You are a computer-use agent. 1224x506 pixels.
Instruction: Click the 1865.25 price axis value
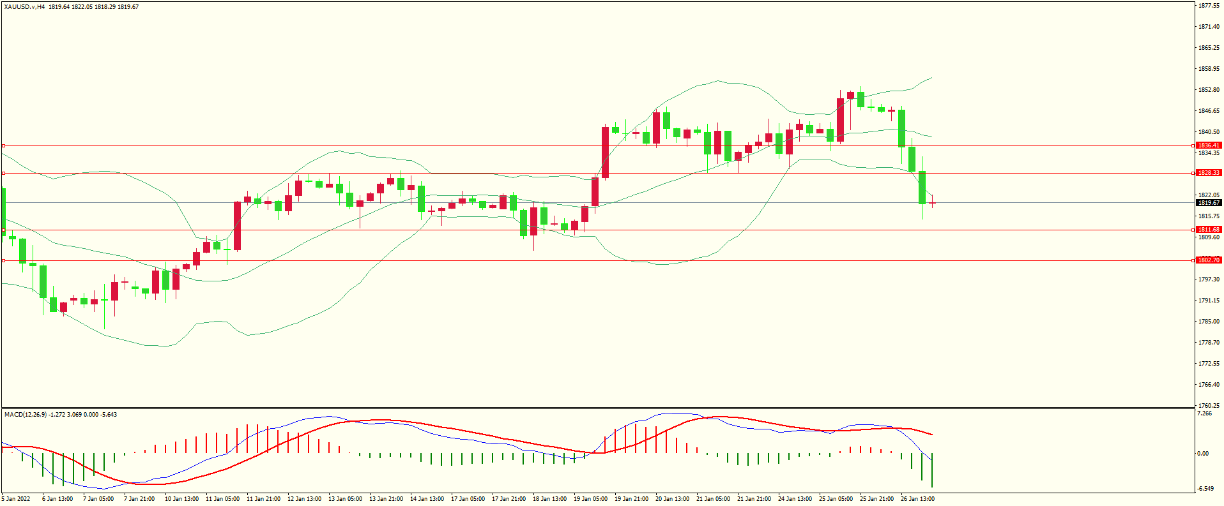[1209, 48]
